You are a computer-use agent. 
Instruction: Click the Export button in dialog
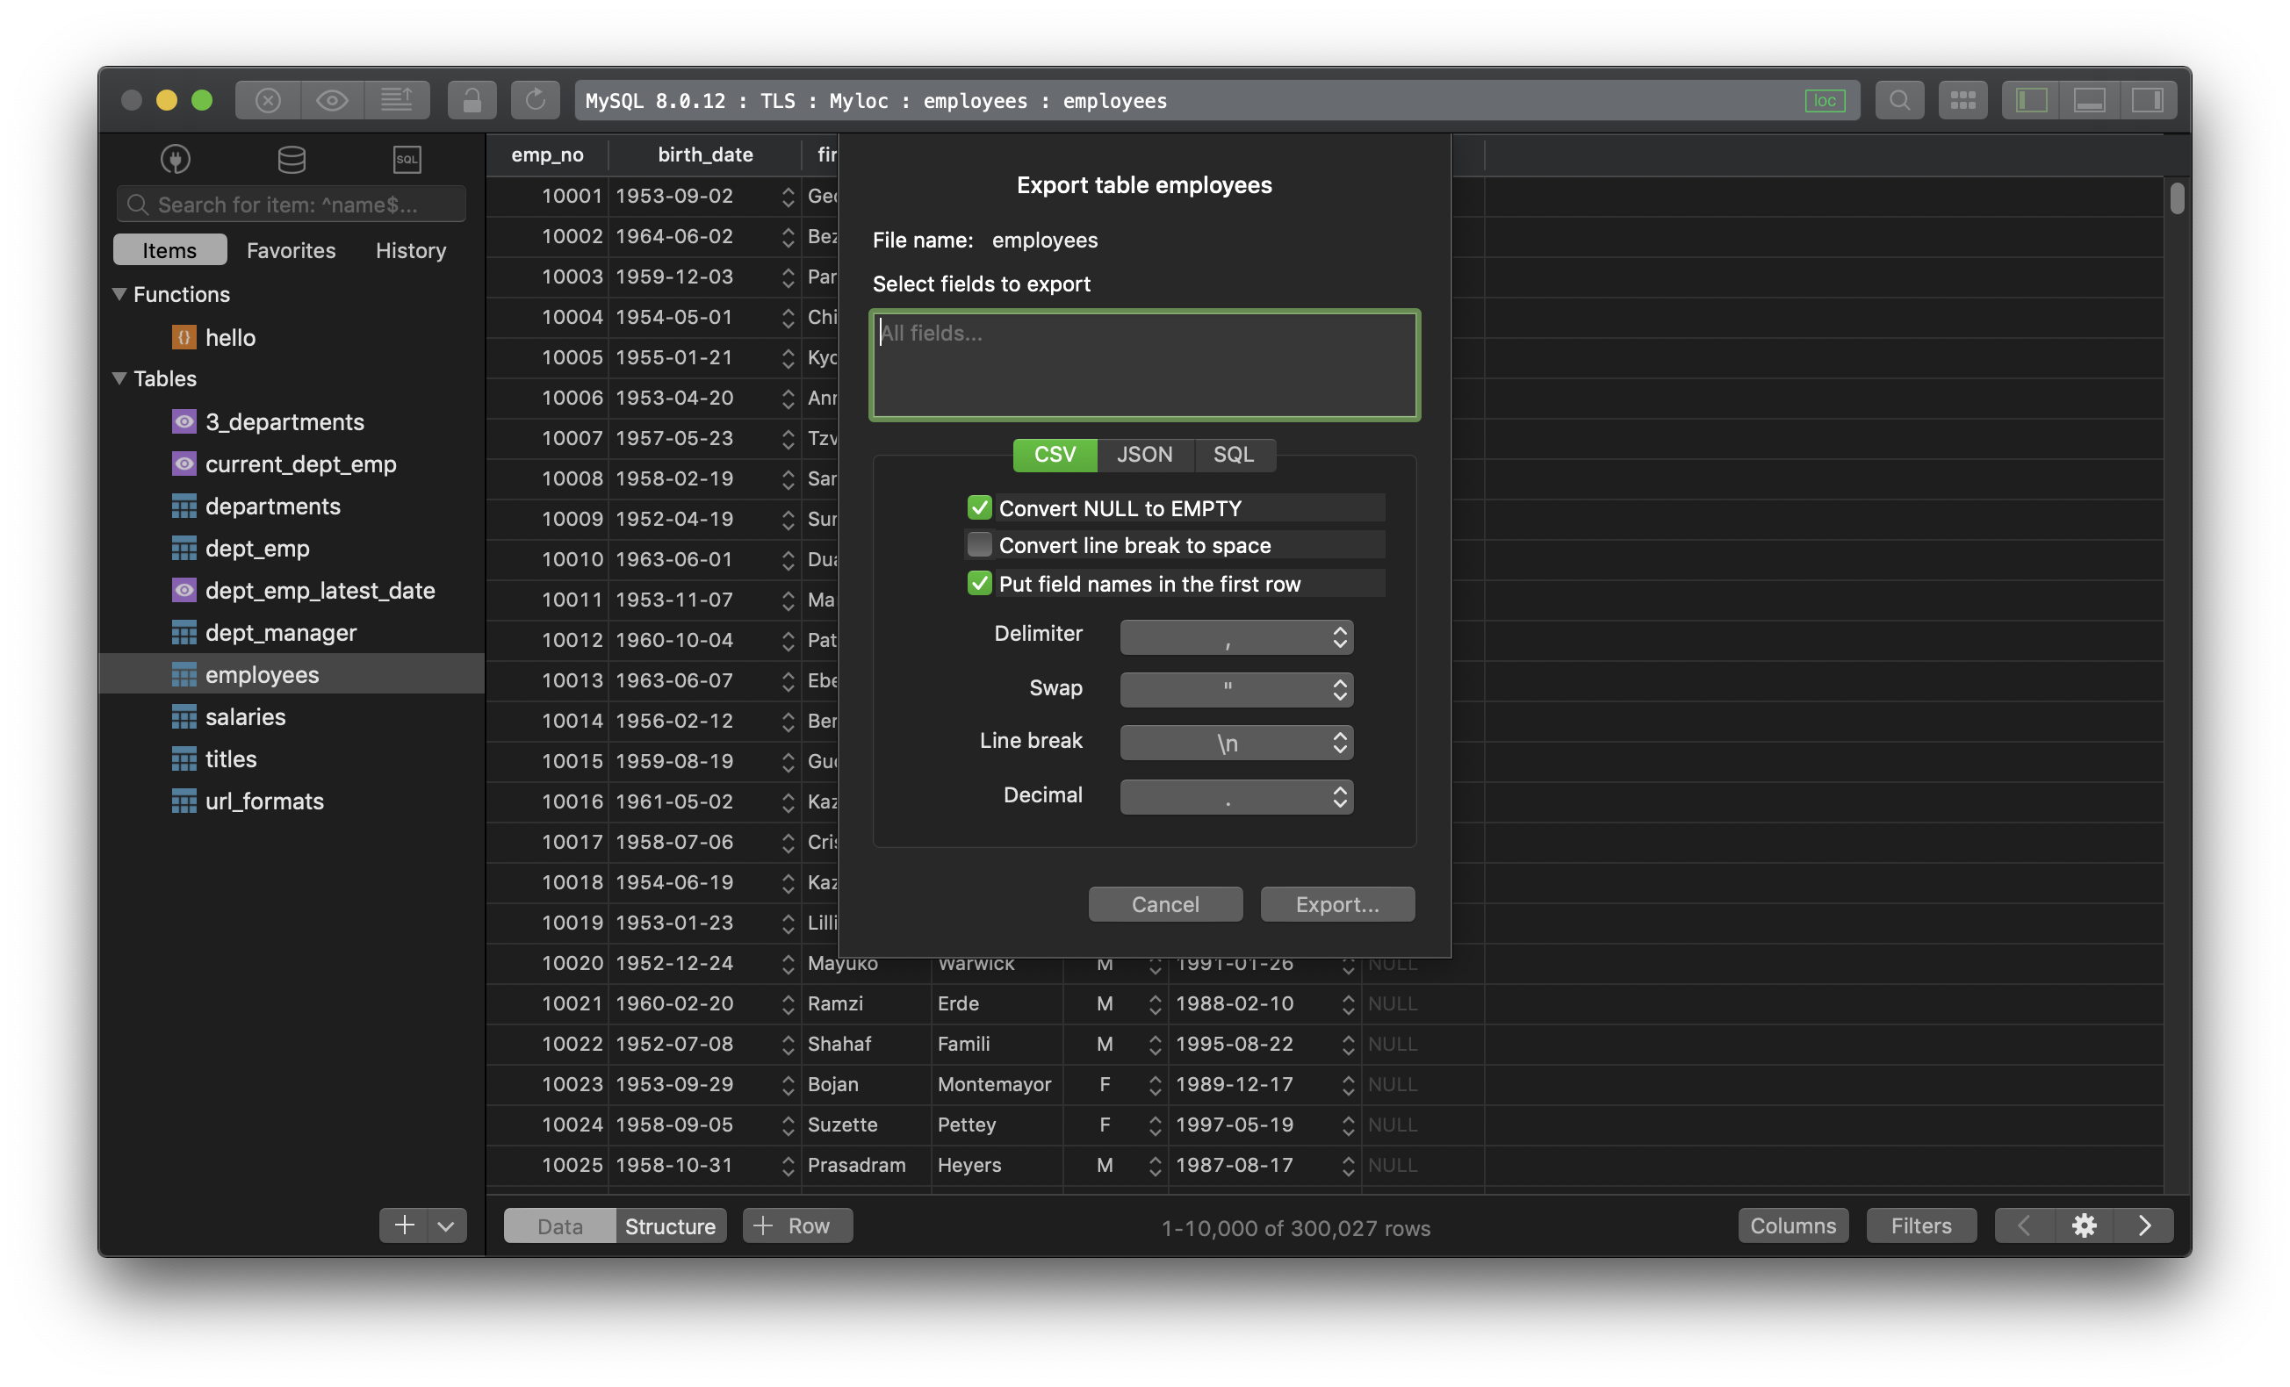[x=1336, y=904]
